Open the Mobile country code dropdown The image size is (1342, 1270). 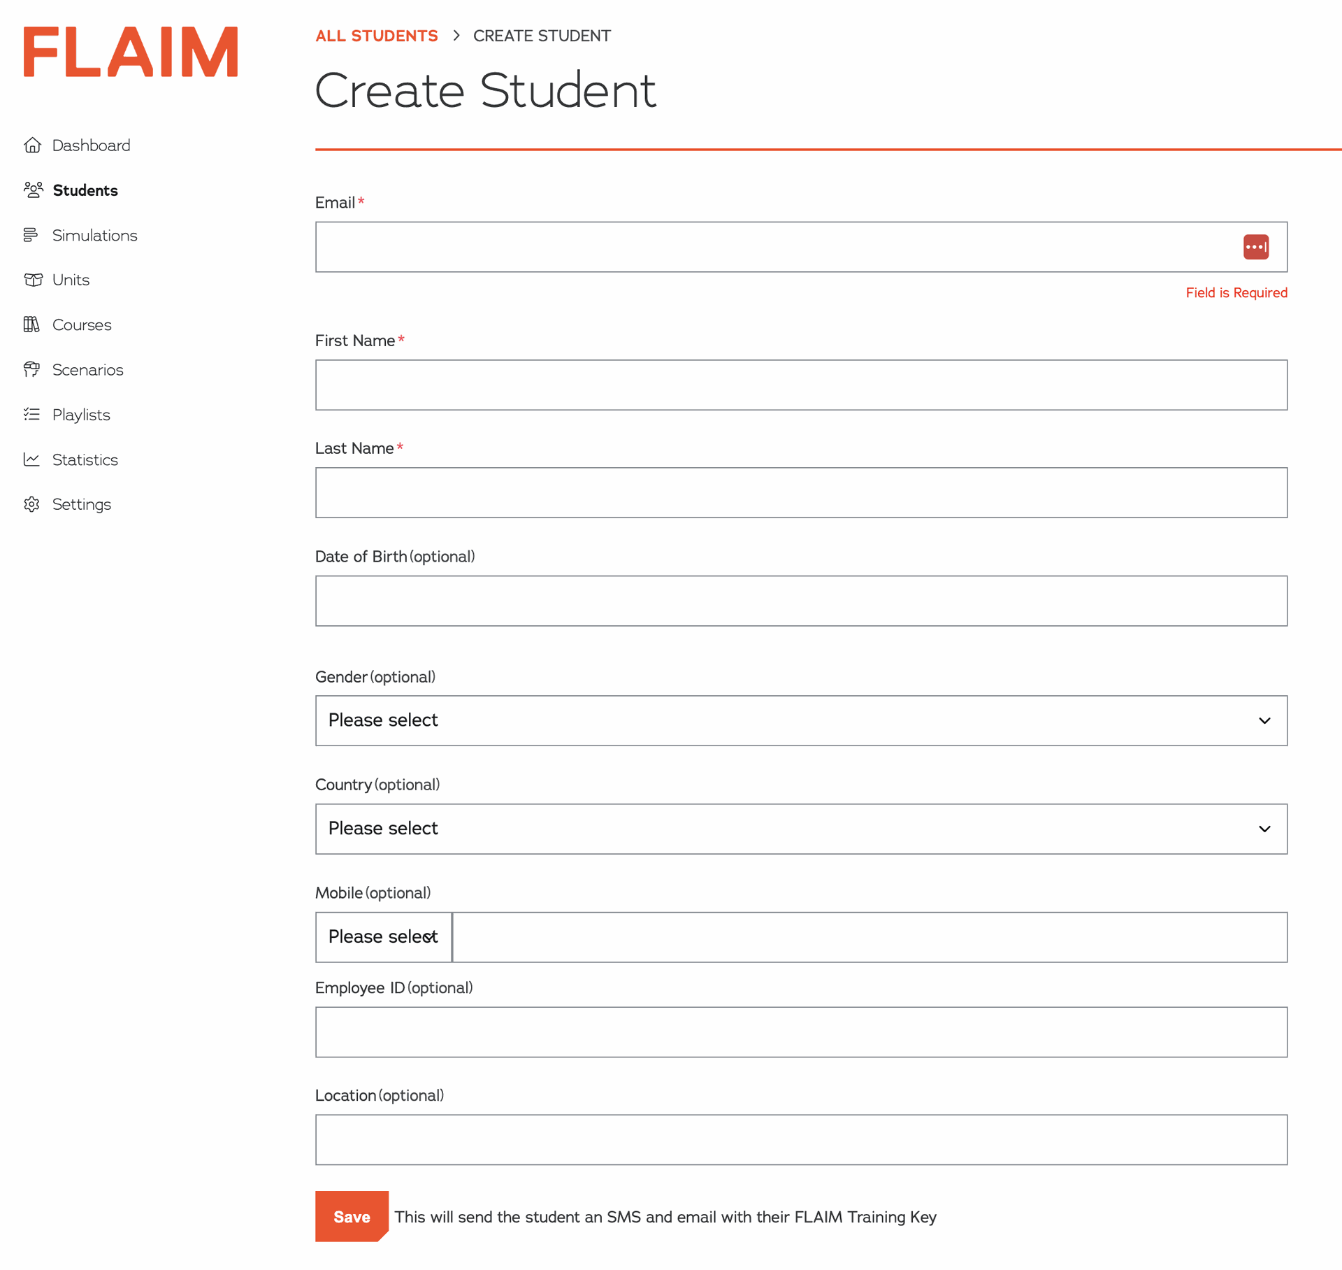pos(384,937)
